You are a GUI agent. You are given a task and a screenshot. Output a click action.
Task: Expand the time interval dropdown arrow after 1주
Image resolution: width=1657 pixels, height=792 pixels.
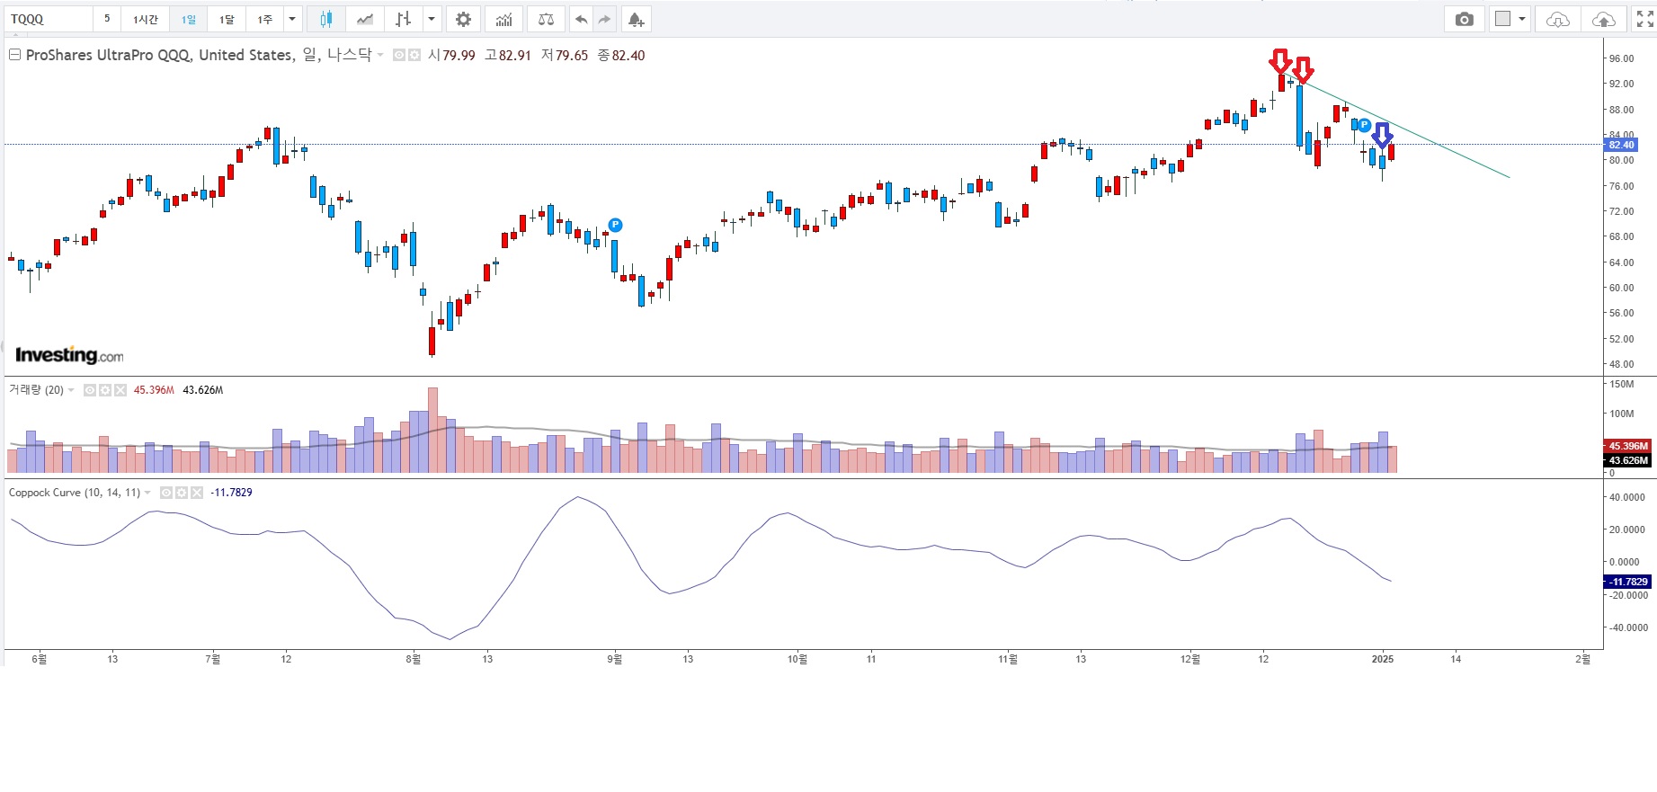tap(292, 19)
